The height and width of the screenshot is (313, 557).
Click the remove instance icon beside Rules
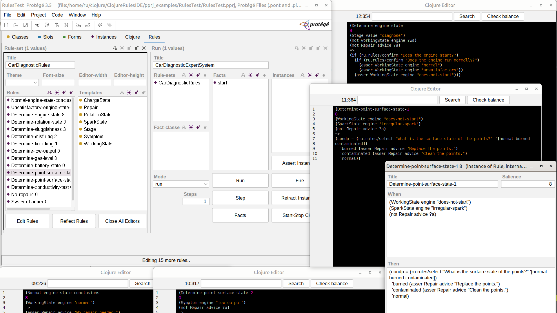(x=71, y=93)
